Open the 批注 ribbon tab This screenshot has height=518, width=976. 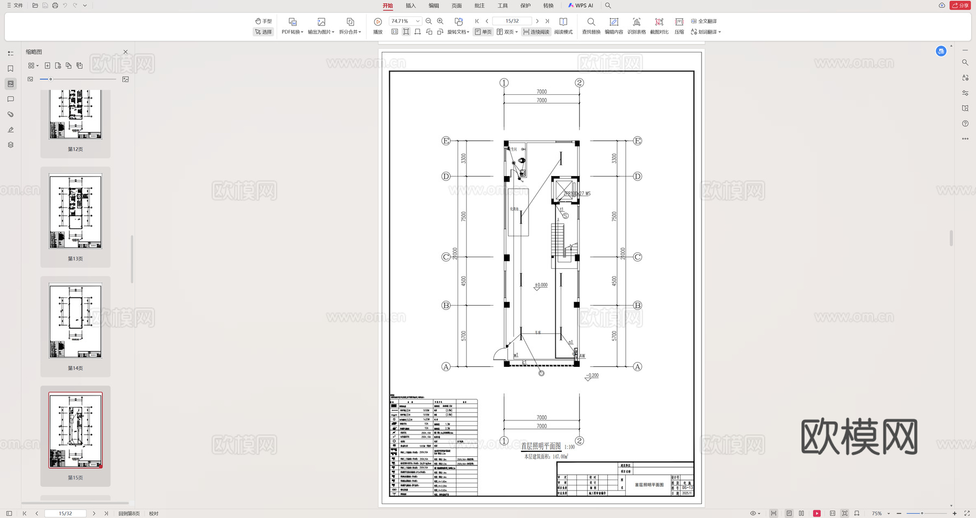479,5
